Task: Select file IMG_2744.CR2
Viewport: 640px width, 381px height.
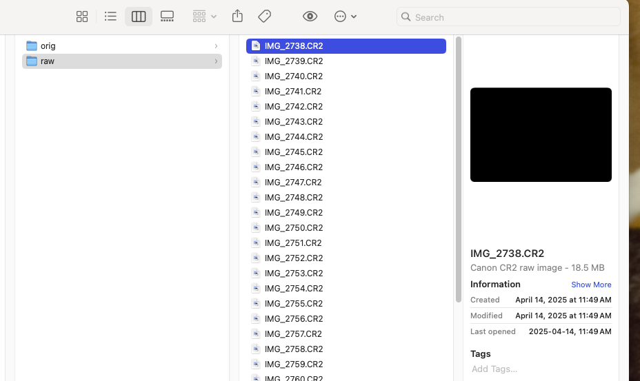Action: point(346,136)
